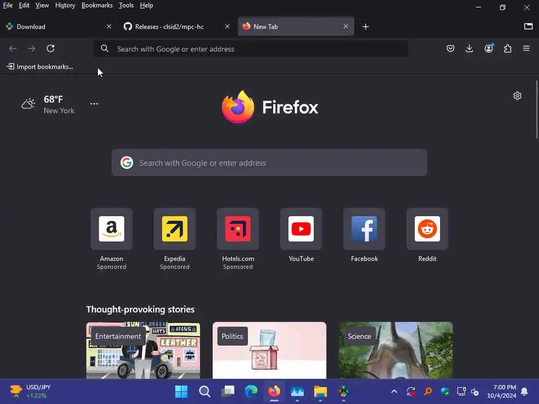Click the Google logo in the page search box
Screen dimensions: 539x404
[x=127, y=163]
